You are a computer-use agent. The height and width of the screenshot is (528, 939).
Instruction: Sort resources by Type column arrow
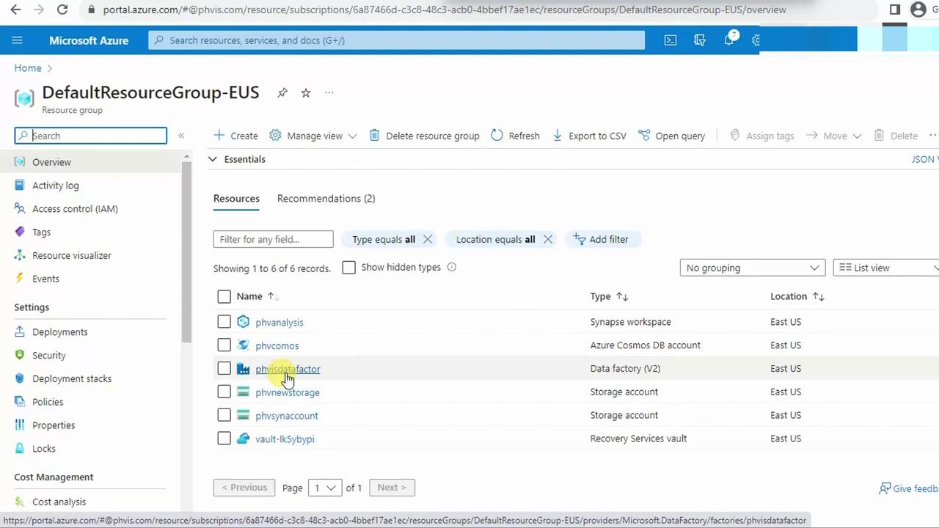coord(622,296)
